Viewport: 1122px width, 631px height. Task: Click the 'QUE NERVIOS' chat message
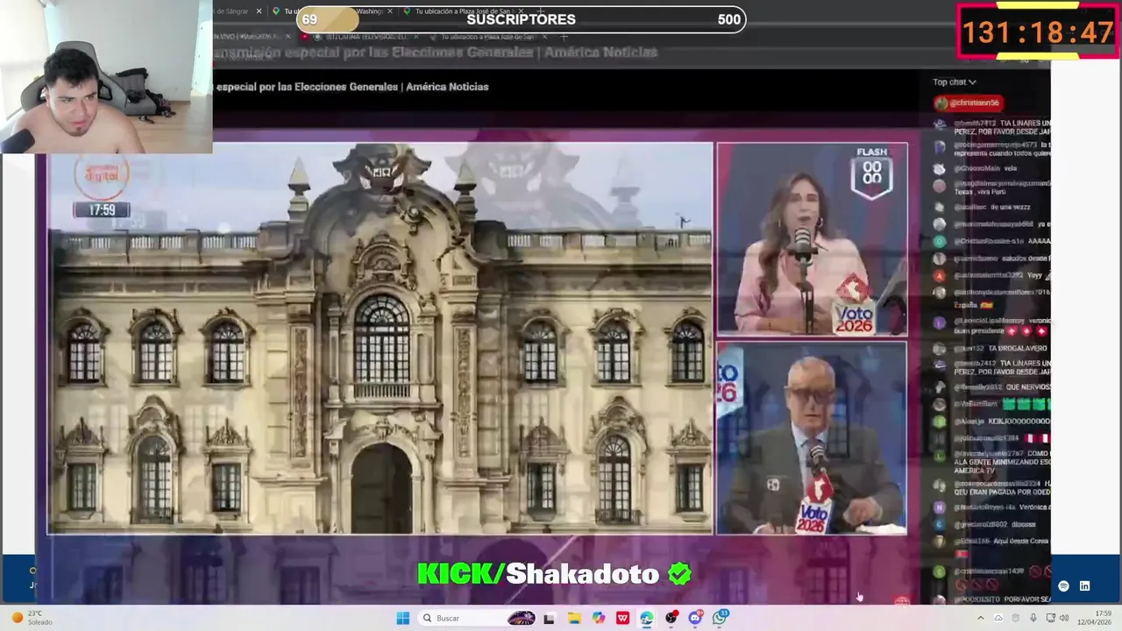click(991, 386)
